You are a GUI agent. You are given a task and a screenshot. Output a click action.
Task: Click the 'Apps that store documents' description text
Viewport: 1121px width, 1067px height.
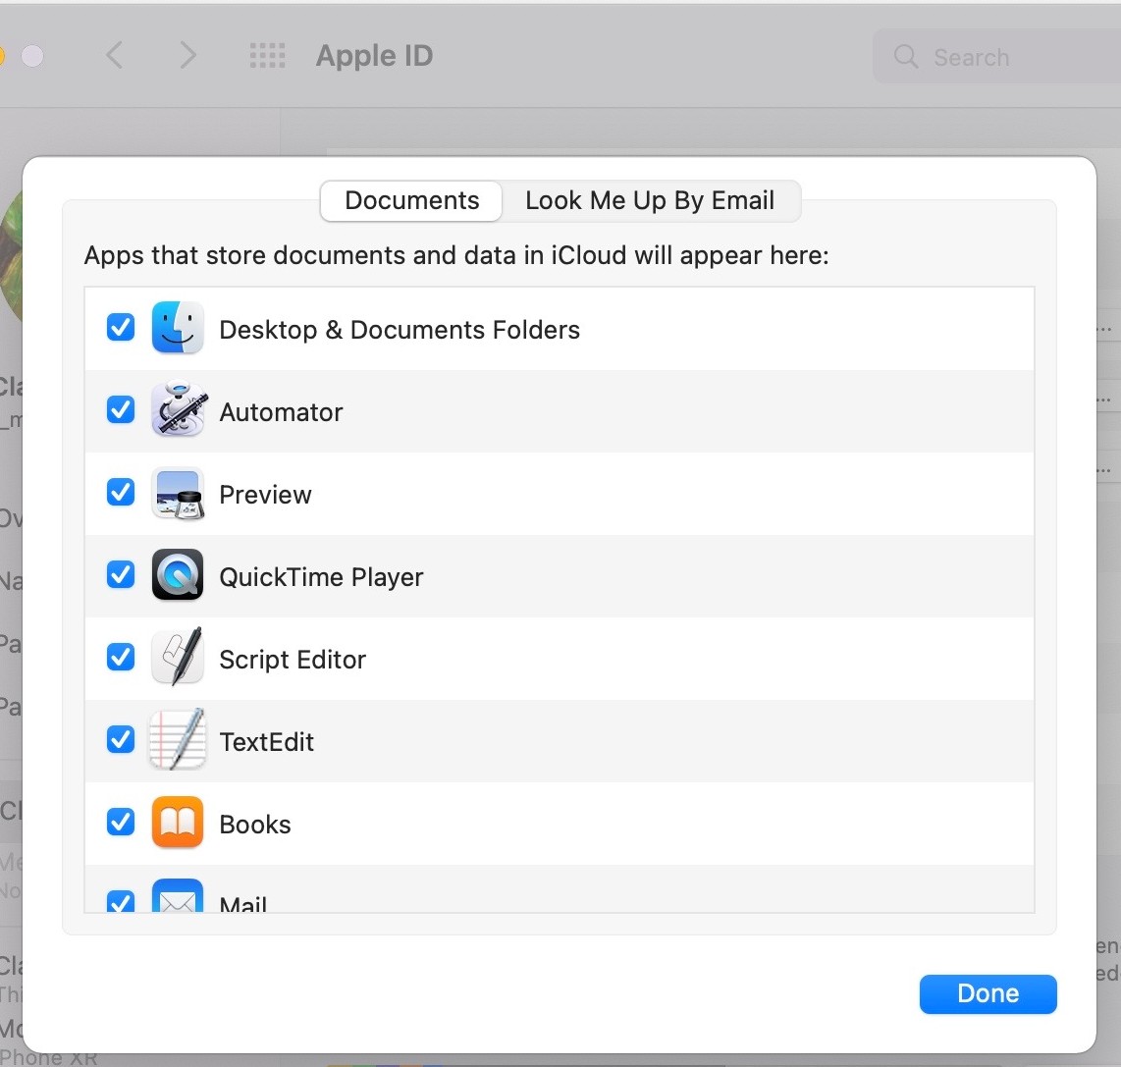(456, 255)
